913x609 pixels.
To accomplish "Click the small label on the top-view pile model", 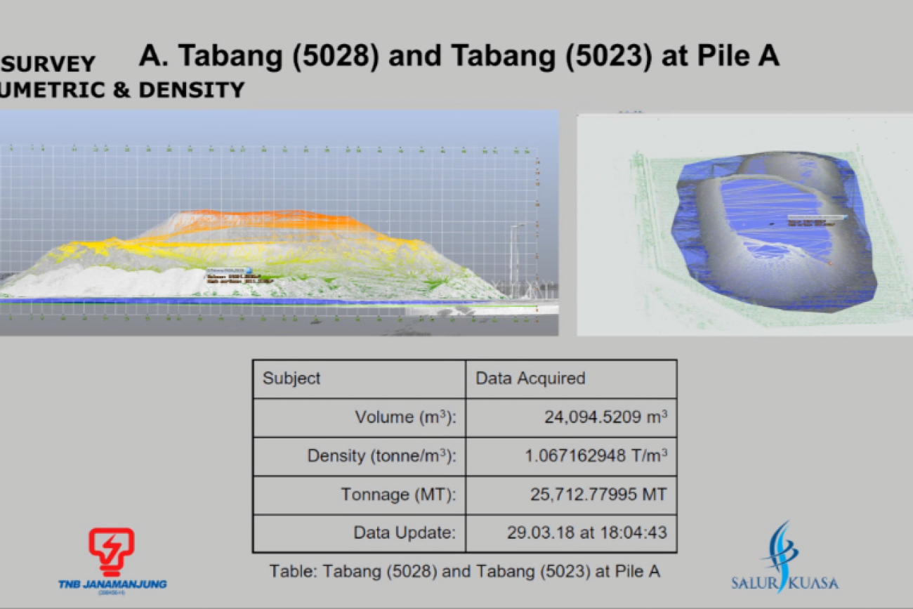I will tap(816, 221).
